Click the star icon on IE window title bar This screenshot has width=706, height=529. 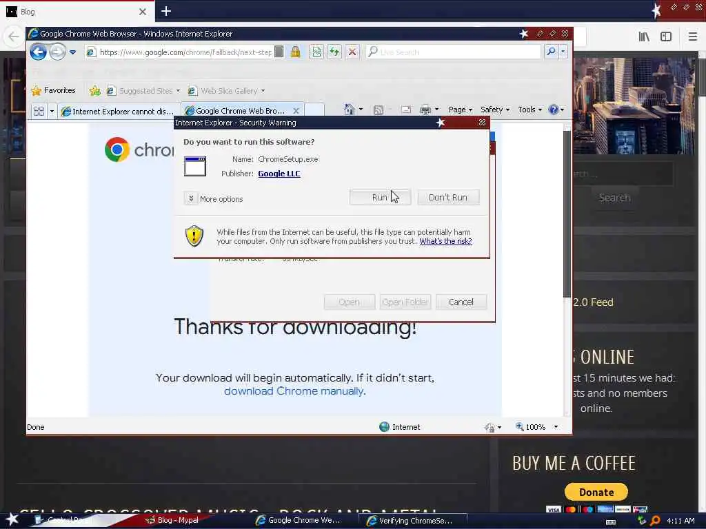click(x=524, y=34)
